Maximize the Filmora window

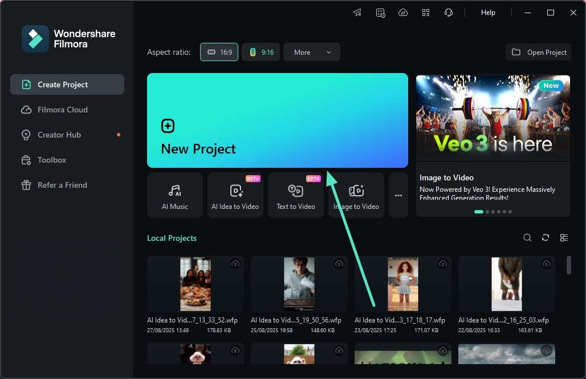[x=551, y=13]
